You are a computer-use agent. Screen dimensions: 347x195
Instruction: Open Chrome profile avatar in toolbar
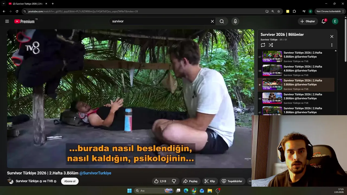(x=310, y=11)
